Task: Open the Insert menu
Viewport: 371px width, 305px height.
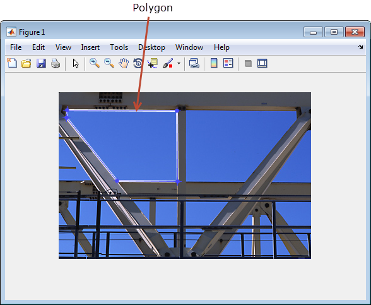Action: [90, 47]
